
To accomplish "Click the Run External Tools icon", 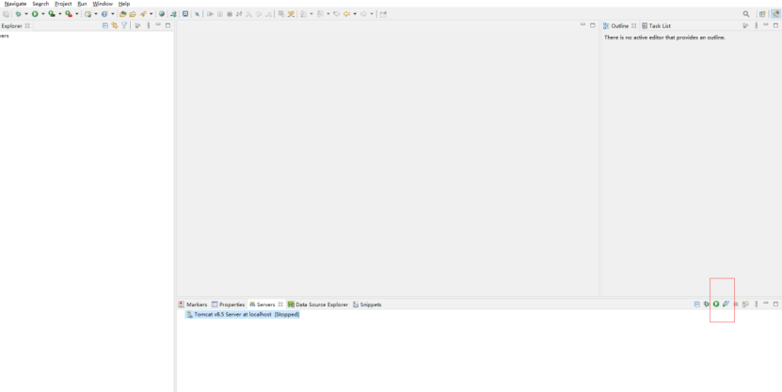I will click(x=69, y=14).
